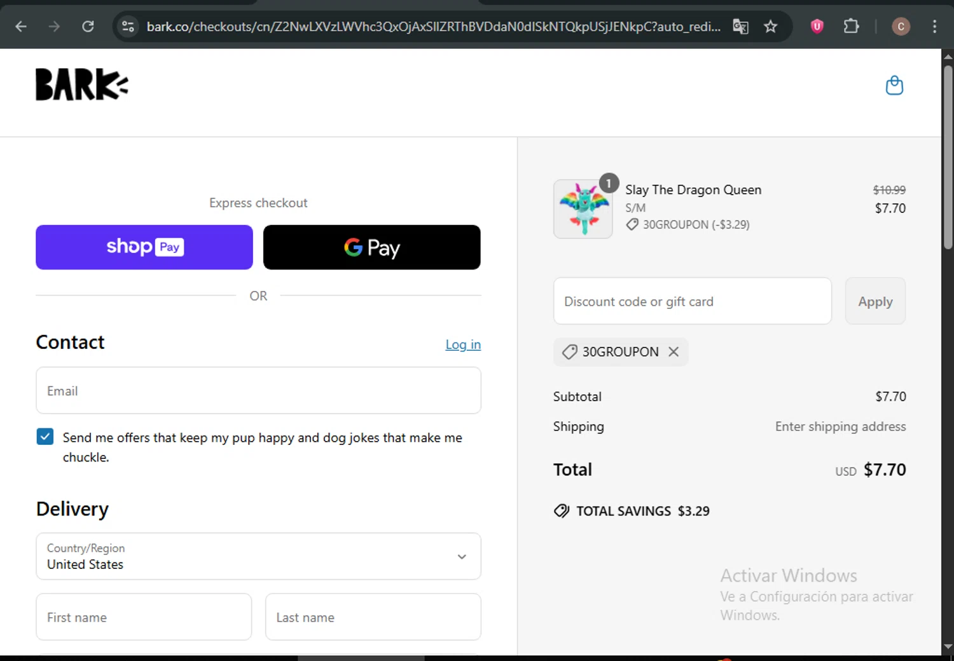Pay with Shop Pay
This screenshot has width=954, height=661.
144,247
